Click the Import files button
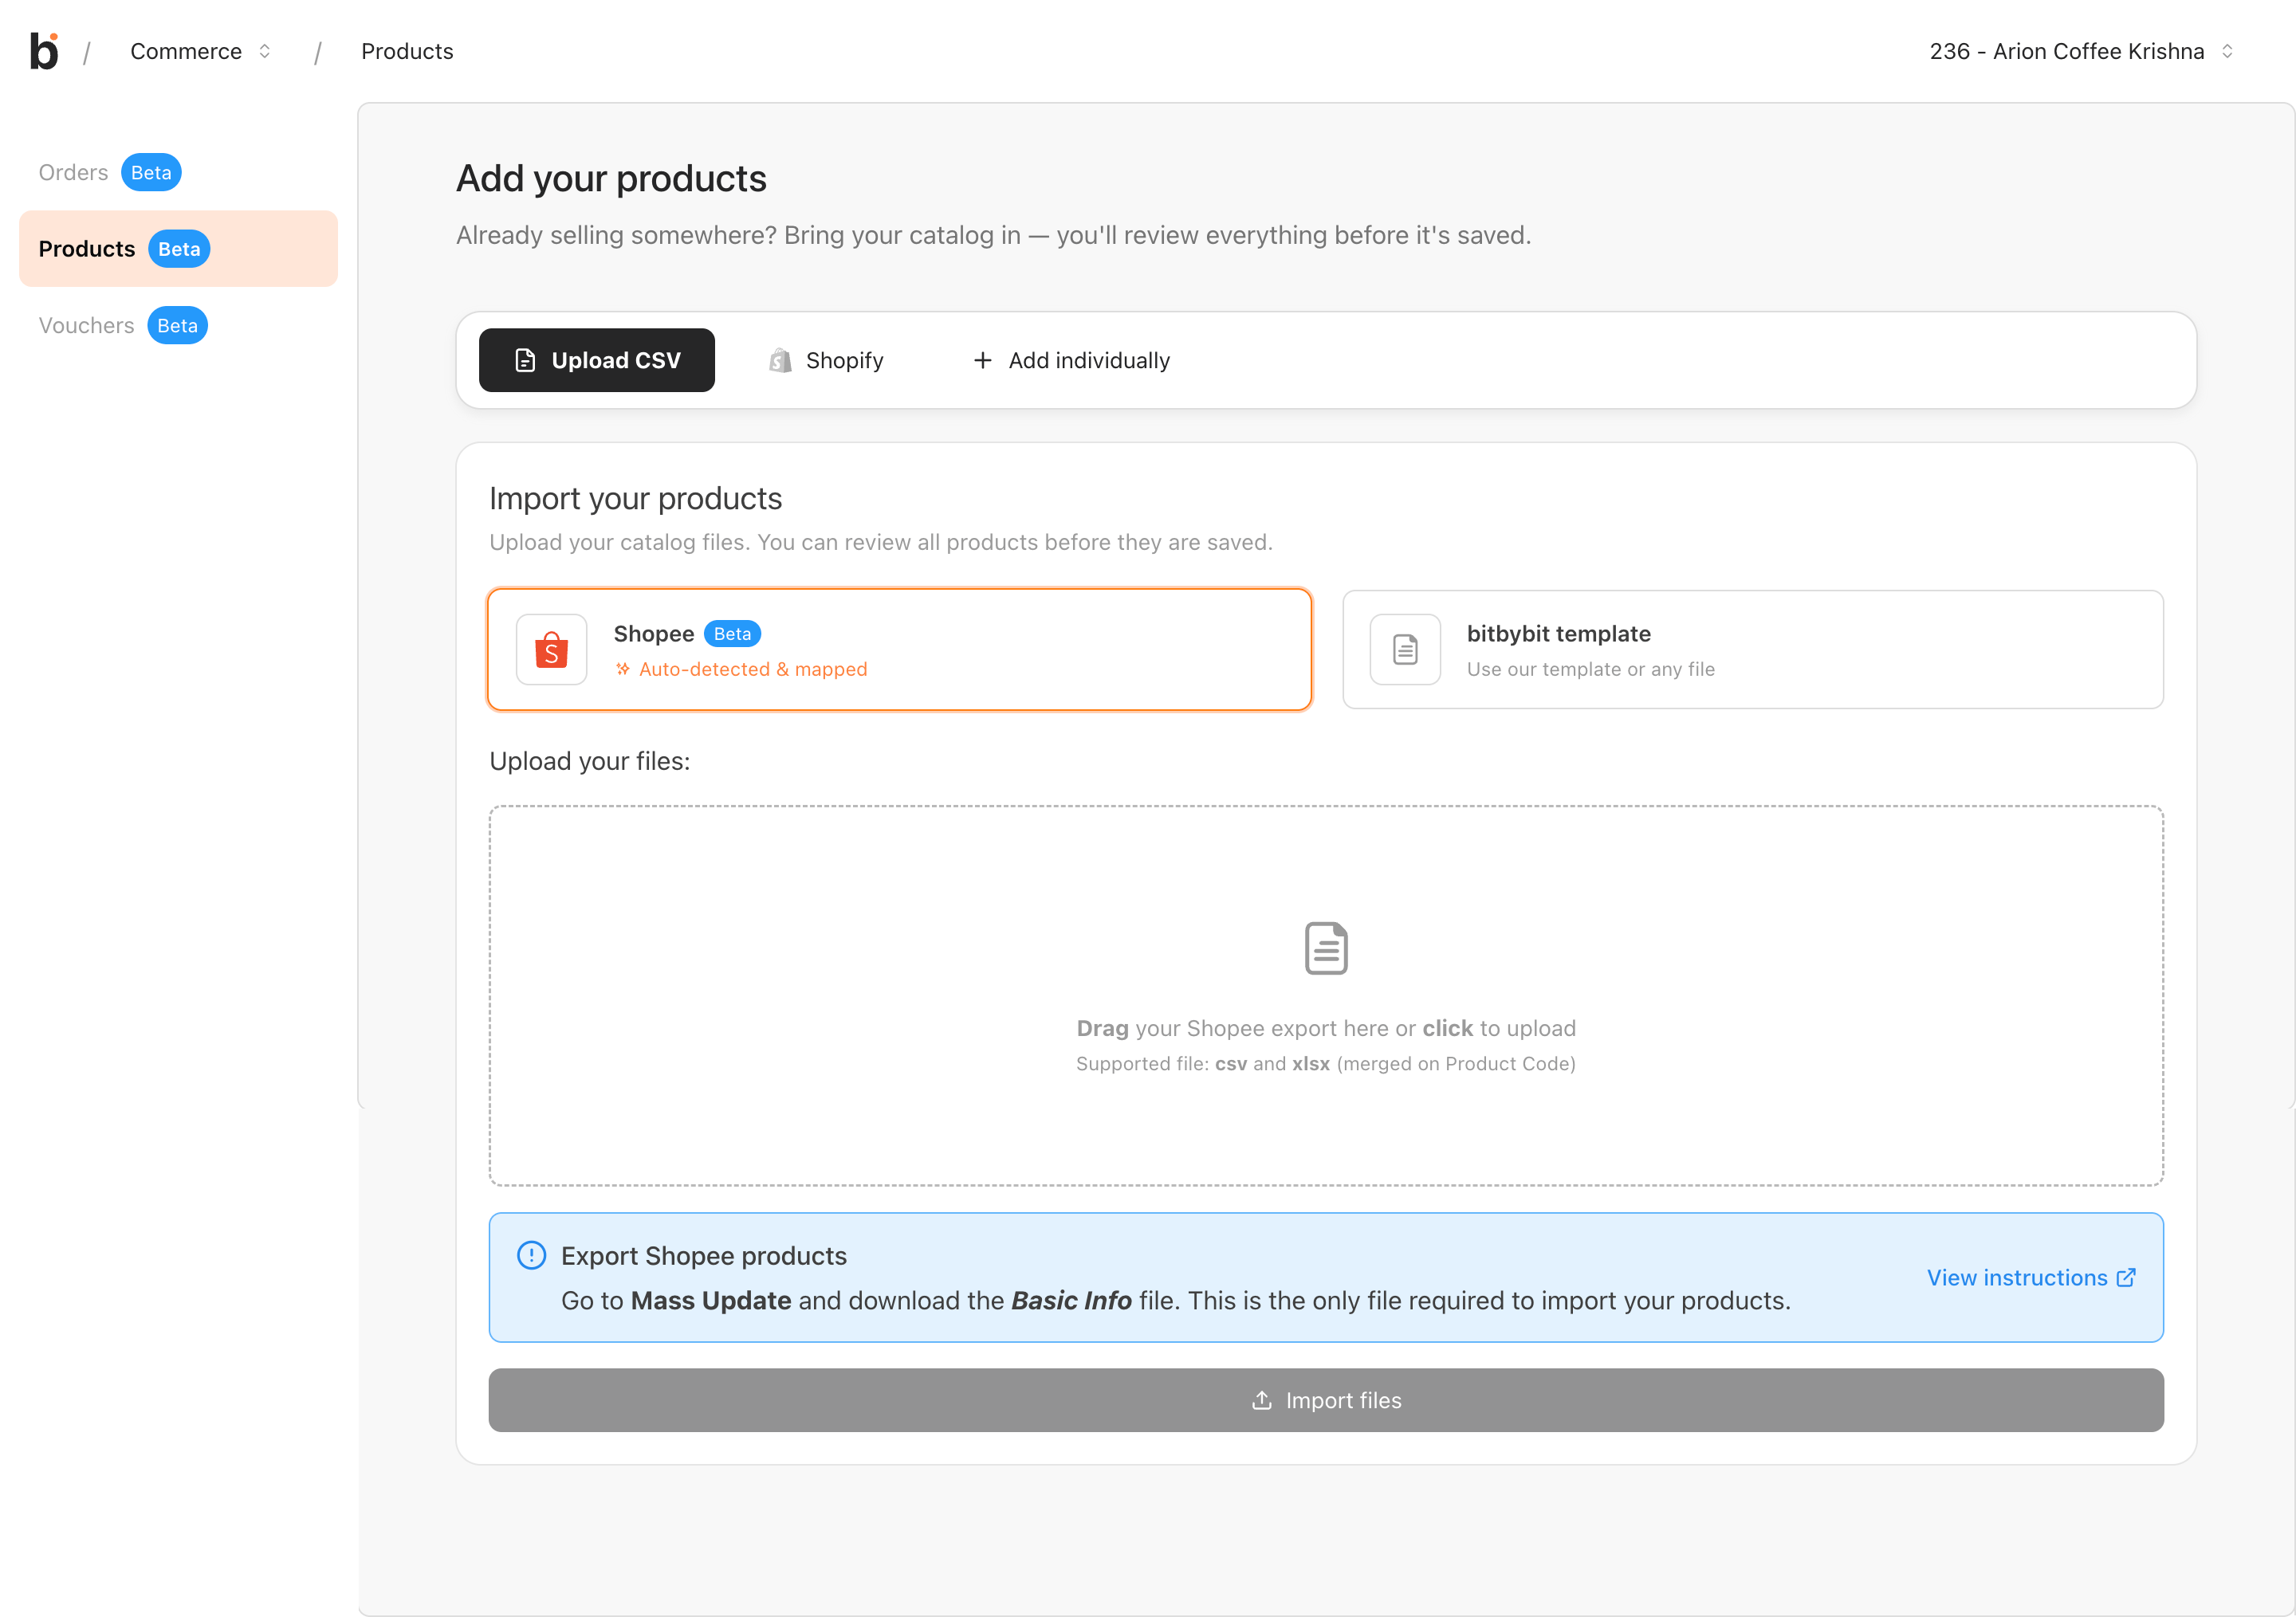This screenshot has height=1617, width=2296. tap(1326, 1400)
